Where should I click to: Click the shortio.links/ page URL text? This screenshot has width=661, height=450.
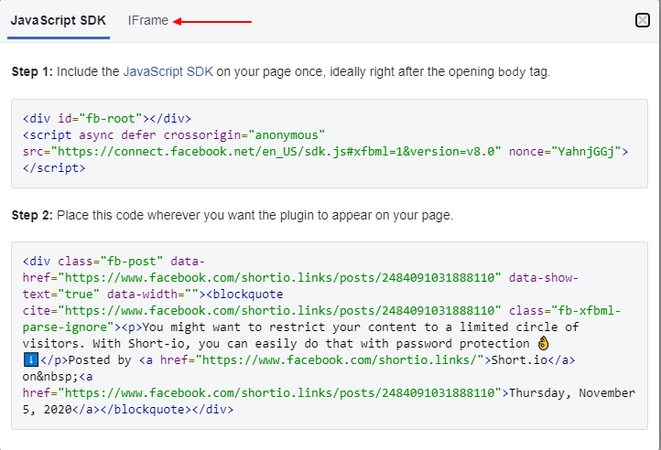point(340,359)
